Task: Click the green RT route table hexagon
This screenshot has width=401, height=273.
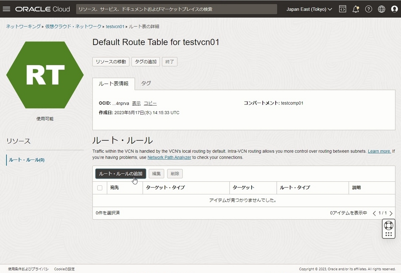Action: pyautogui.click(x=45, y=75)
